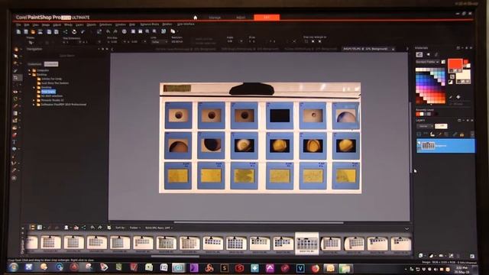The width and height of the screenshot is (489, 275).
Task: Click the Organizer horizontal scrollbar
Action: [175, 257]
